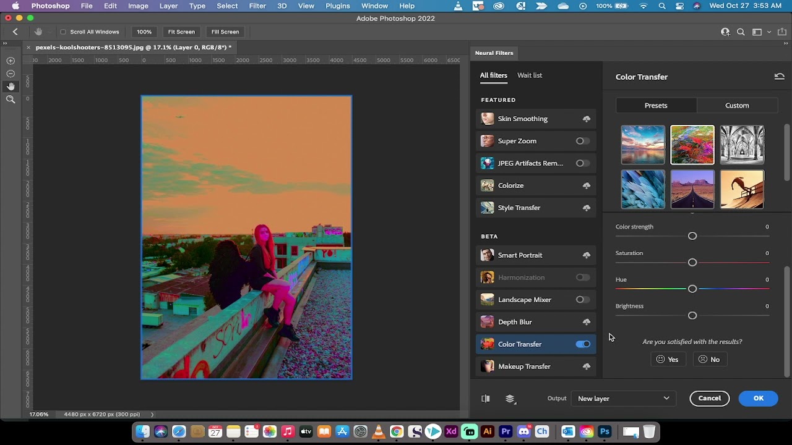The width and height of the screenshot is (792, 445).
Task: Download the Smart Portrait filter from cloud
Action: click(x=586, y=255)
